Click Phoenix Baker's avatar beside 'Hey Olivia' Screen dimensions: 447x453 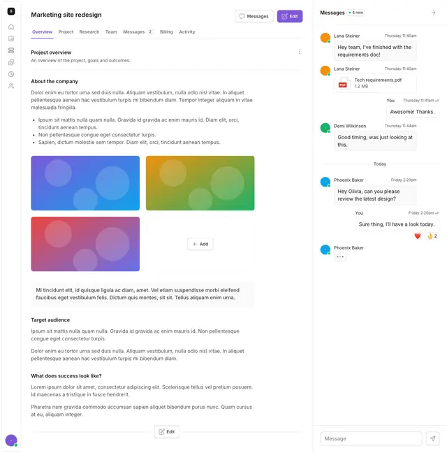coord(325,182)
